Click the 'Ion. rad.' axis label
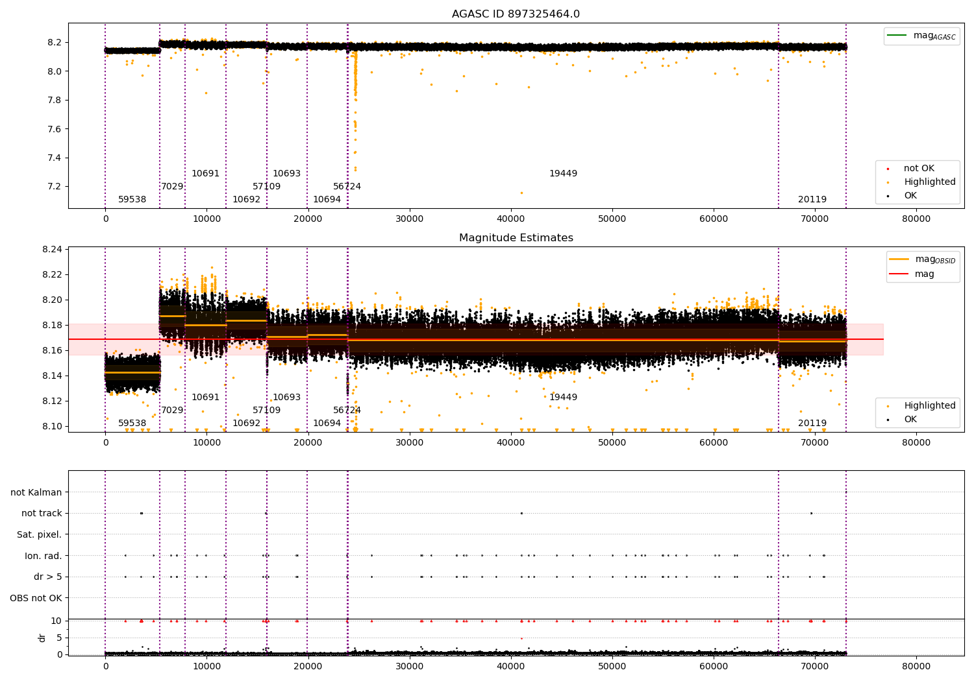The height and width of the screenshot is (681, 974). 44,556
